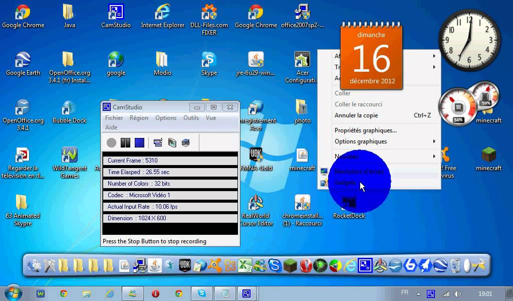The height and width of the screenshot is (301, 513).
Task: Open Opera from the dock
Action: [305, 265]
